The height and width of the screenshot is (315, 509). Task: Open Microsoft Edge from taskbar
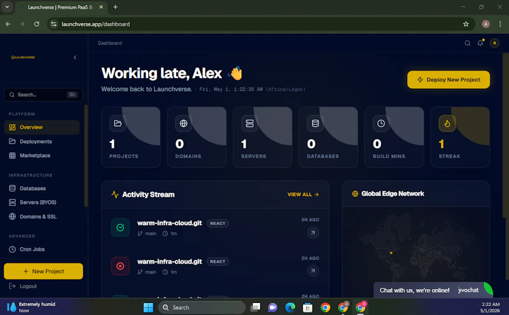pos(290,307)
